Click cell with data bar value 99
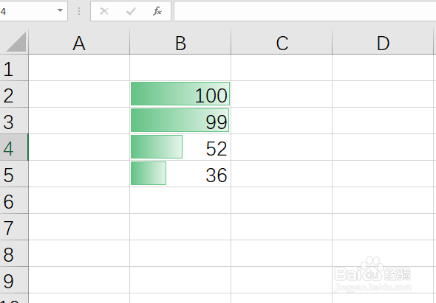Screen dimensions: 436x303 [180, 121]
